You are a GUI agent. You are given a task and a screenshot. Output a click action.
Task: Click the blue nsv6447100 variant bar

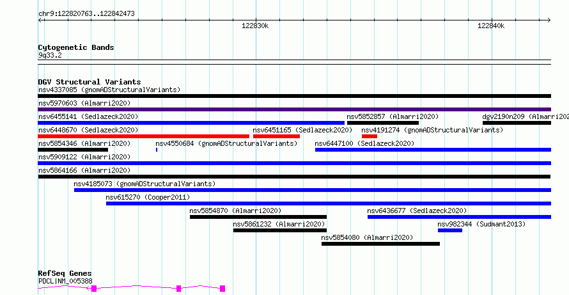pos(433,150)
